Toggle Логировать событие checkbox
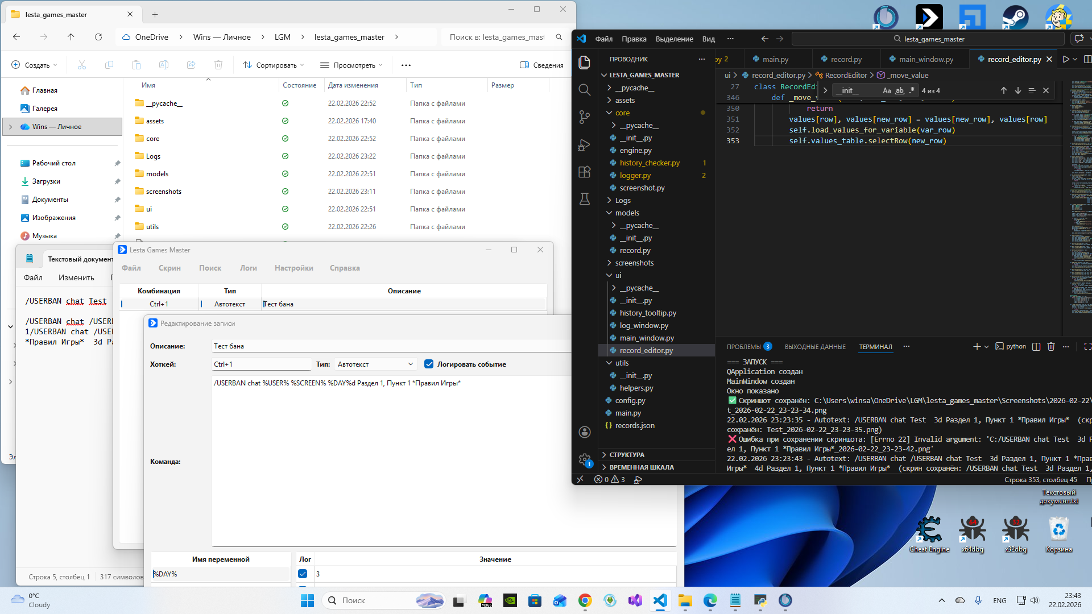 point(429,364)
